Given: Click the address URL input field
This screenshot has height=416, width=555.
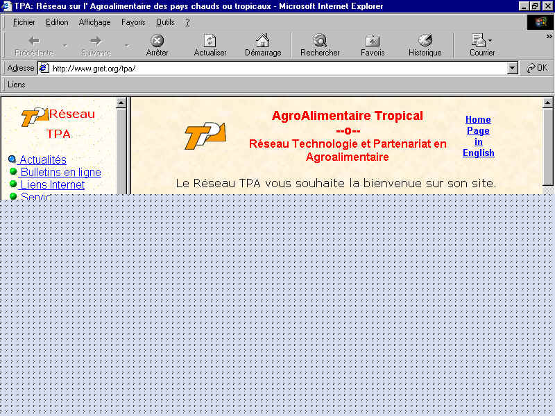Looking at the screenshot, I should 278,68.
